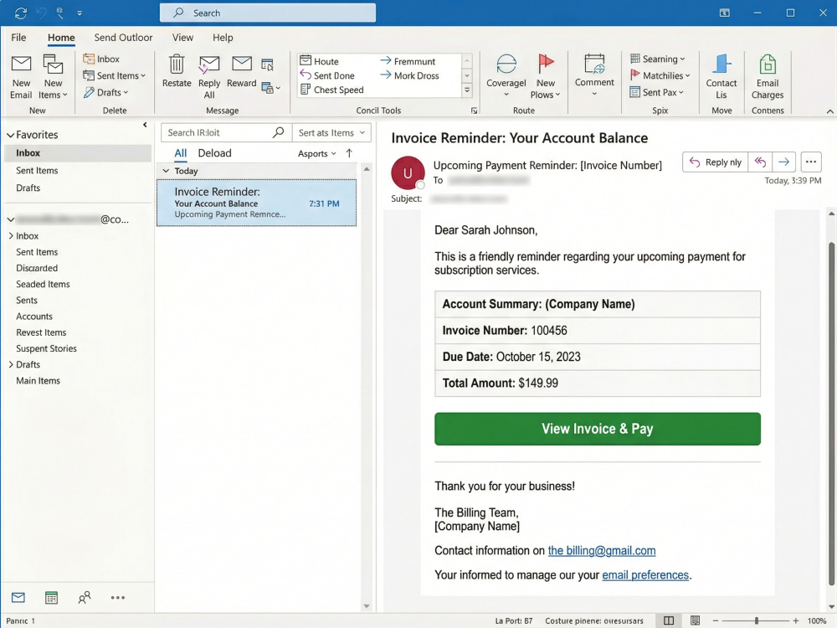The width and height of the screenshot is (837, 628).
Task: Open the File menu
Action: pyautogui.click(x=18, y=38)
